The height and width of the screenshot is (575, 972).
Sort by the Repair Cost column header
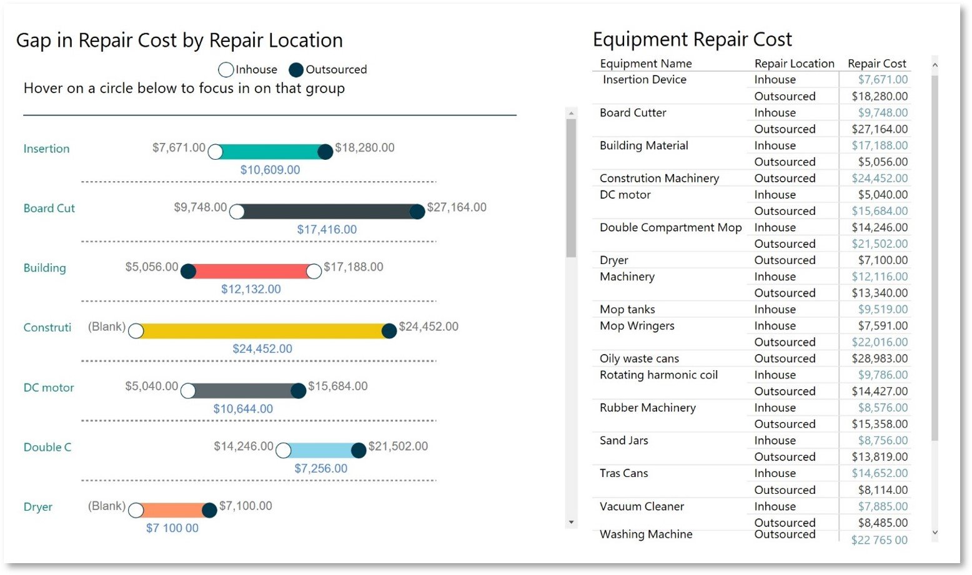coord(876,63)
